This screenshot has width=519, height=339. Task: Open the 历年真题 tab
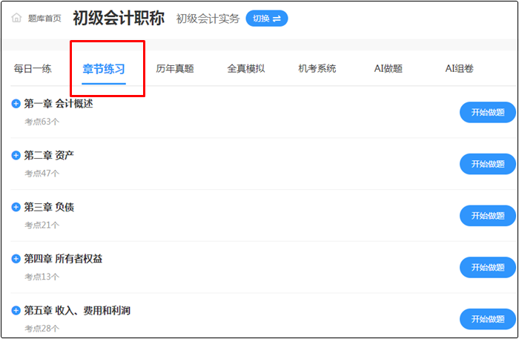(x=175, y=68)
